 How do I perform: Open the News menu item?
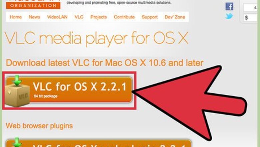coord(34,17)
